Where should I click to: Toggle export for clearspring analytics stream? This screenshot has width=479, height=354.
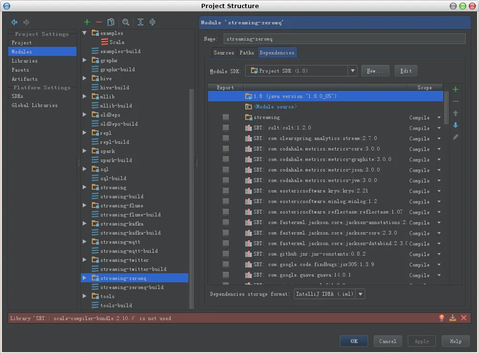pyautogui.click(x=226, y=138)
